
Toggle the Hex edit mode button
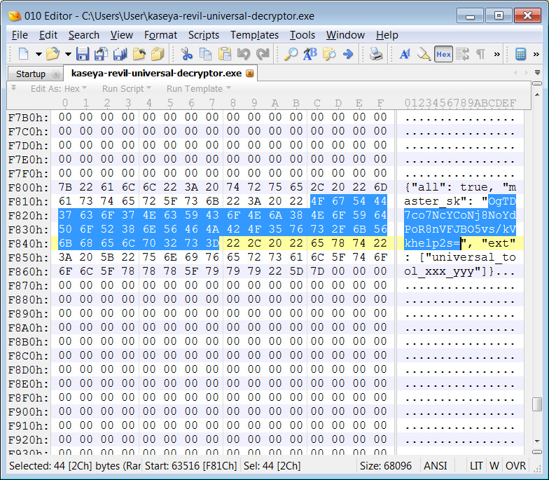point(443,54)
